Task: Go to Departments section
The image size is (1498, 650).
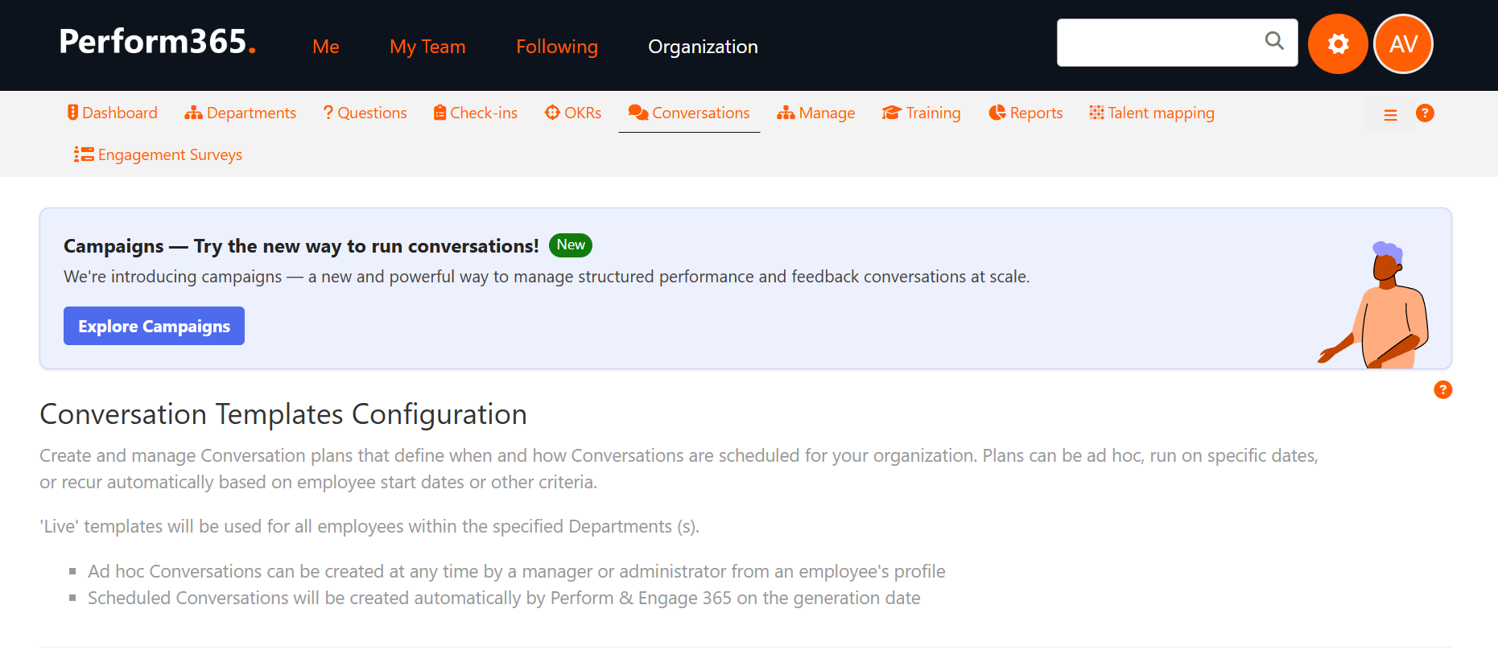Action: point(241,113)
